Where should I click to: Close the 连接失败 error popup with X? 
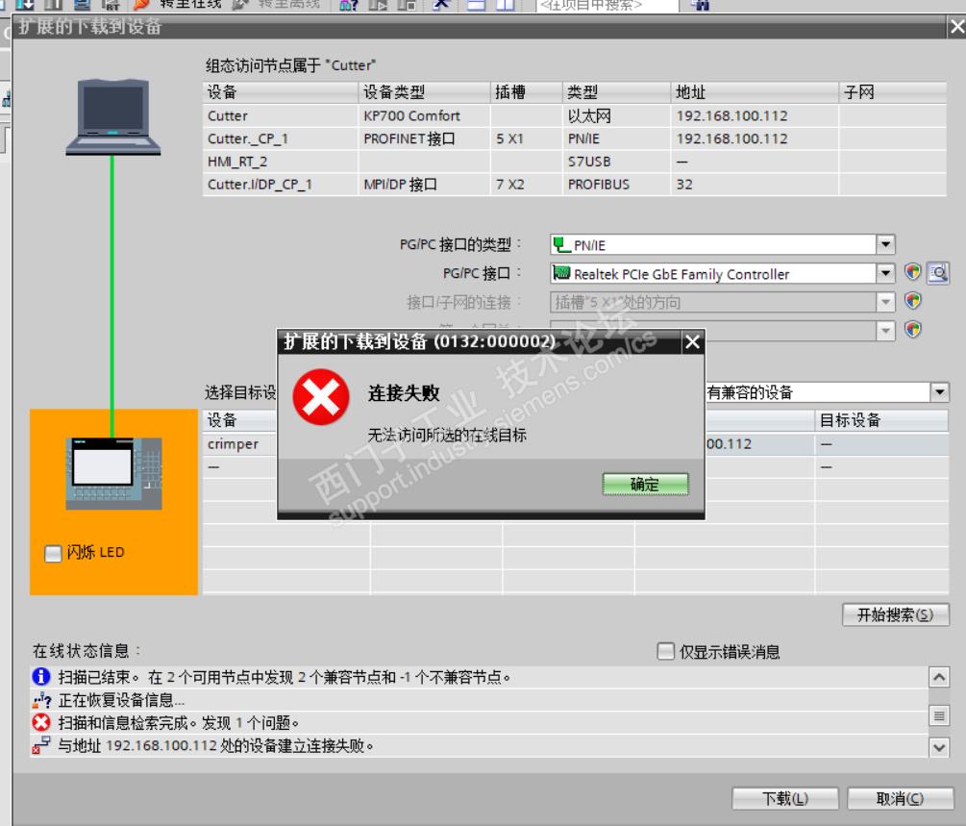[x=692, y=341]
